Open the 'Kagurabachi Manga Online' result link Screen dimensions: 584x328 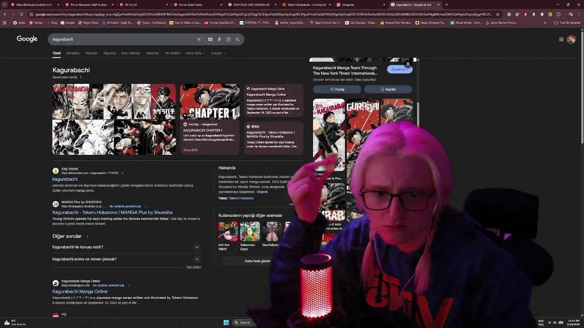pyautogui.click(x=80, y=292)
